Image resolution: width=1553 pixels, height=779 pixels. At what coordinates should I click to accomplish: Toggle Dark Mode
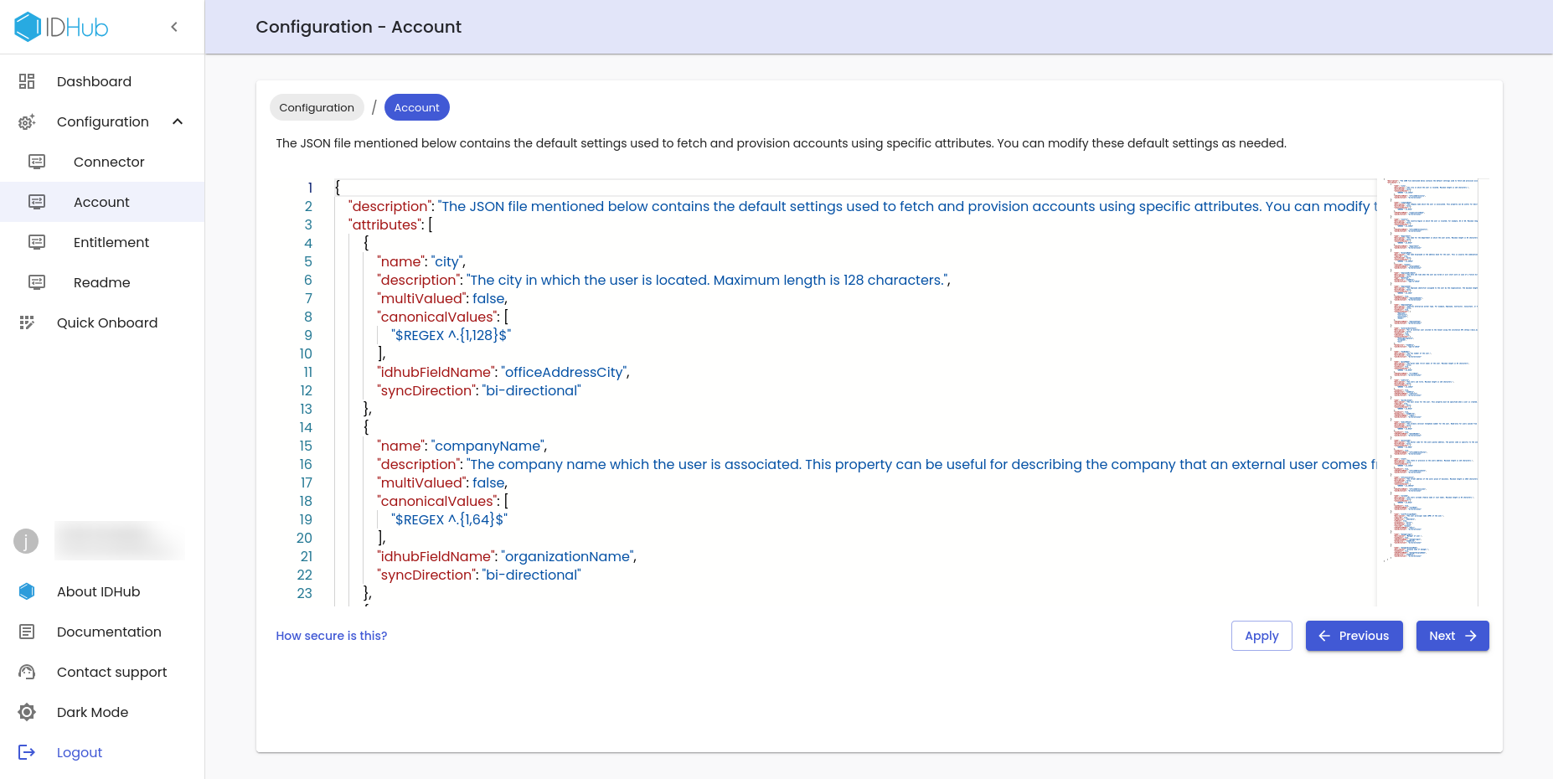pos(92,712)
